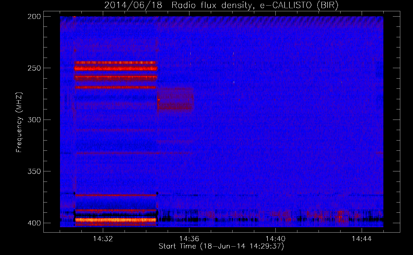413x255 pixels.
Task: Click the 14:32 time tick label
Action: 103,239
